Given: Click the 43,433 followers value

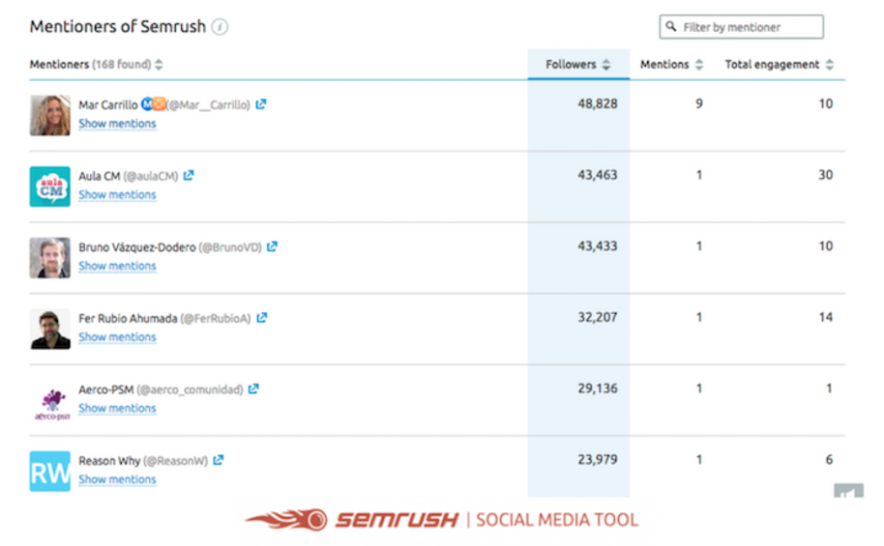Looking at the screenshot, I should (598, 245).
